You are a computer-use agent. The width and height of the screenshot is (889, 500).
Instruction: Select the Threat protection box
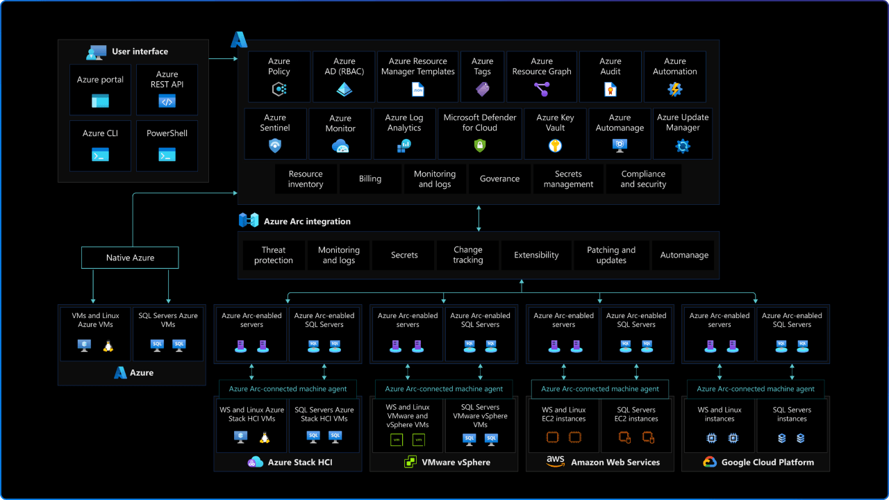tap(274, 255)
